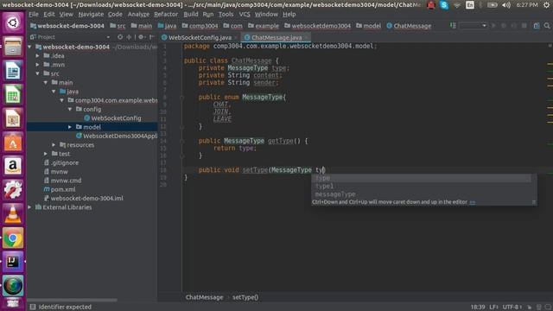This screenshot has width=553, height=311.
Task: Click the tool windows toggle in status bar
Action: [x=33, y=307]
